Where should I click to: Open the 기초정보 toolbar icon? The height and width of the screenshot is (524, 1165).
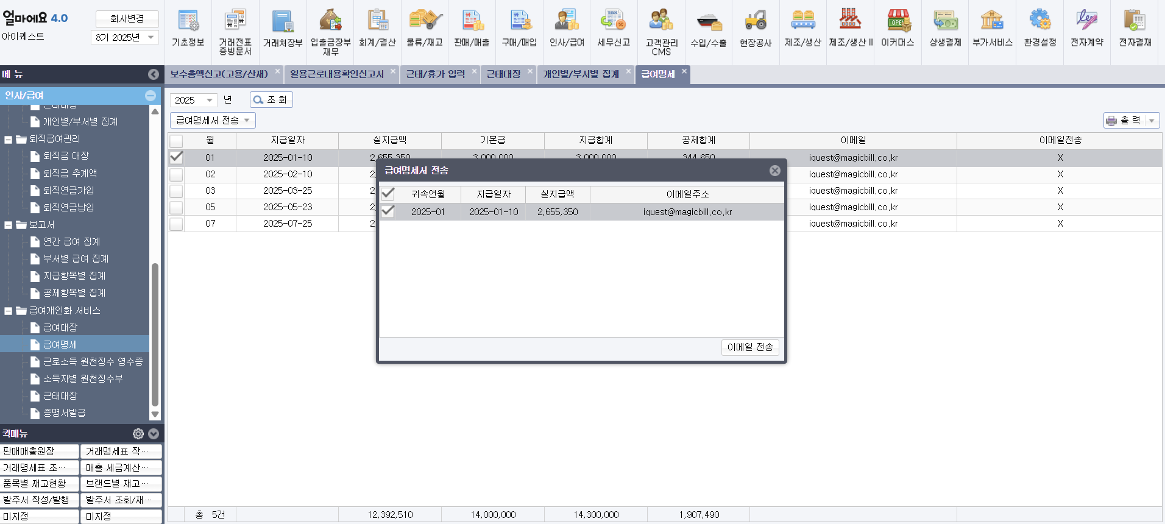[x=188, y=28]
